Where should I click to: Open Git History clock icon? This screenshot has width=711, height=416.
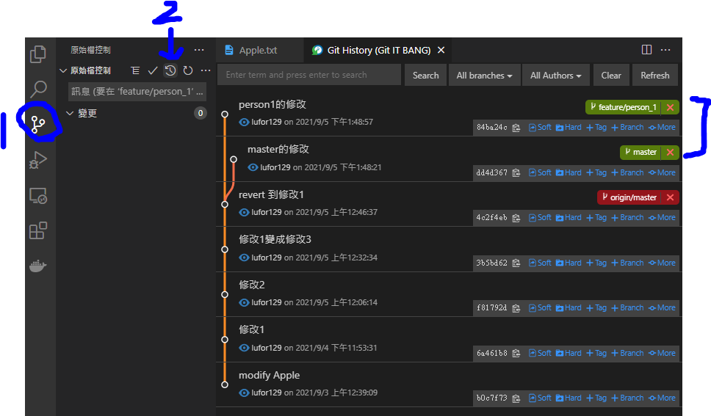(x=170, y=70)
